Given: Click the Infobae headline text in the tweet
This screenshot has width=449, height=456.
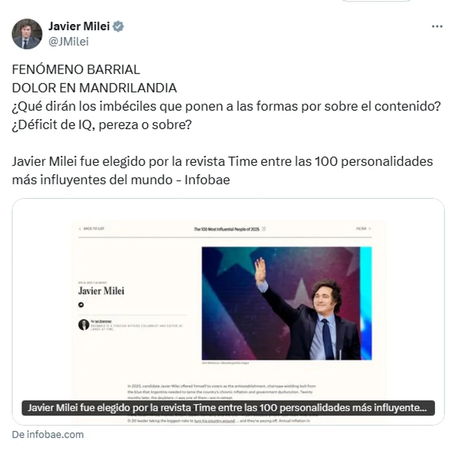Looking at the screenshot, I should click(223, 170).
